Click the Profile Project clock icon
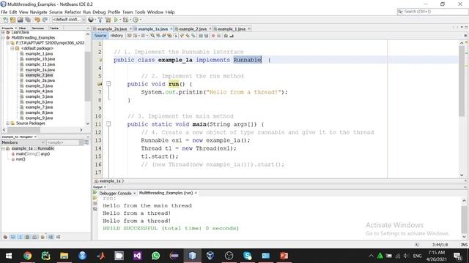This screenshot has height=263, width=469. (x=136, y=20)
